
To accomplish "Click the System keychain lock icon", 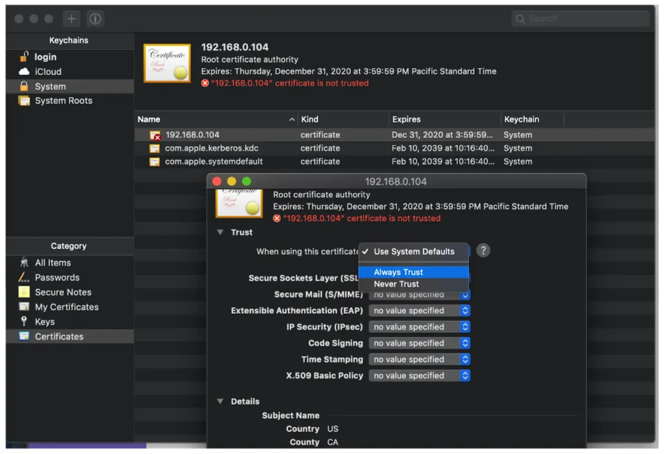I will pos(24,86).
